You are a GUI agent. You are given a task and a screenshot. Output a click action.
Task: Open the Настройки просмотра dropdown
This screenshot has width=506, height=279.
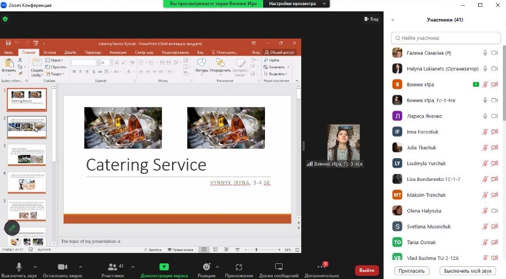point(297,4)
